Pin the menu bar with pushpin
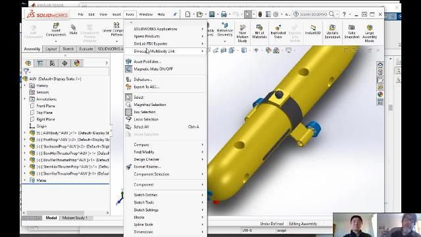The image size is (421, 237). tap(175, 14)
